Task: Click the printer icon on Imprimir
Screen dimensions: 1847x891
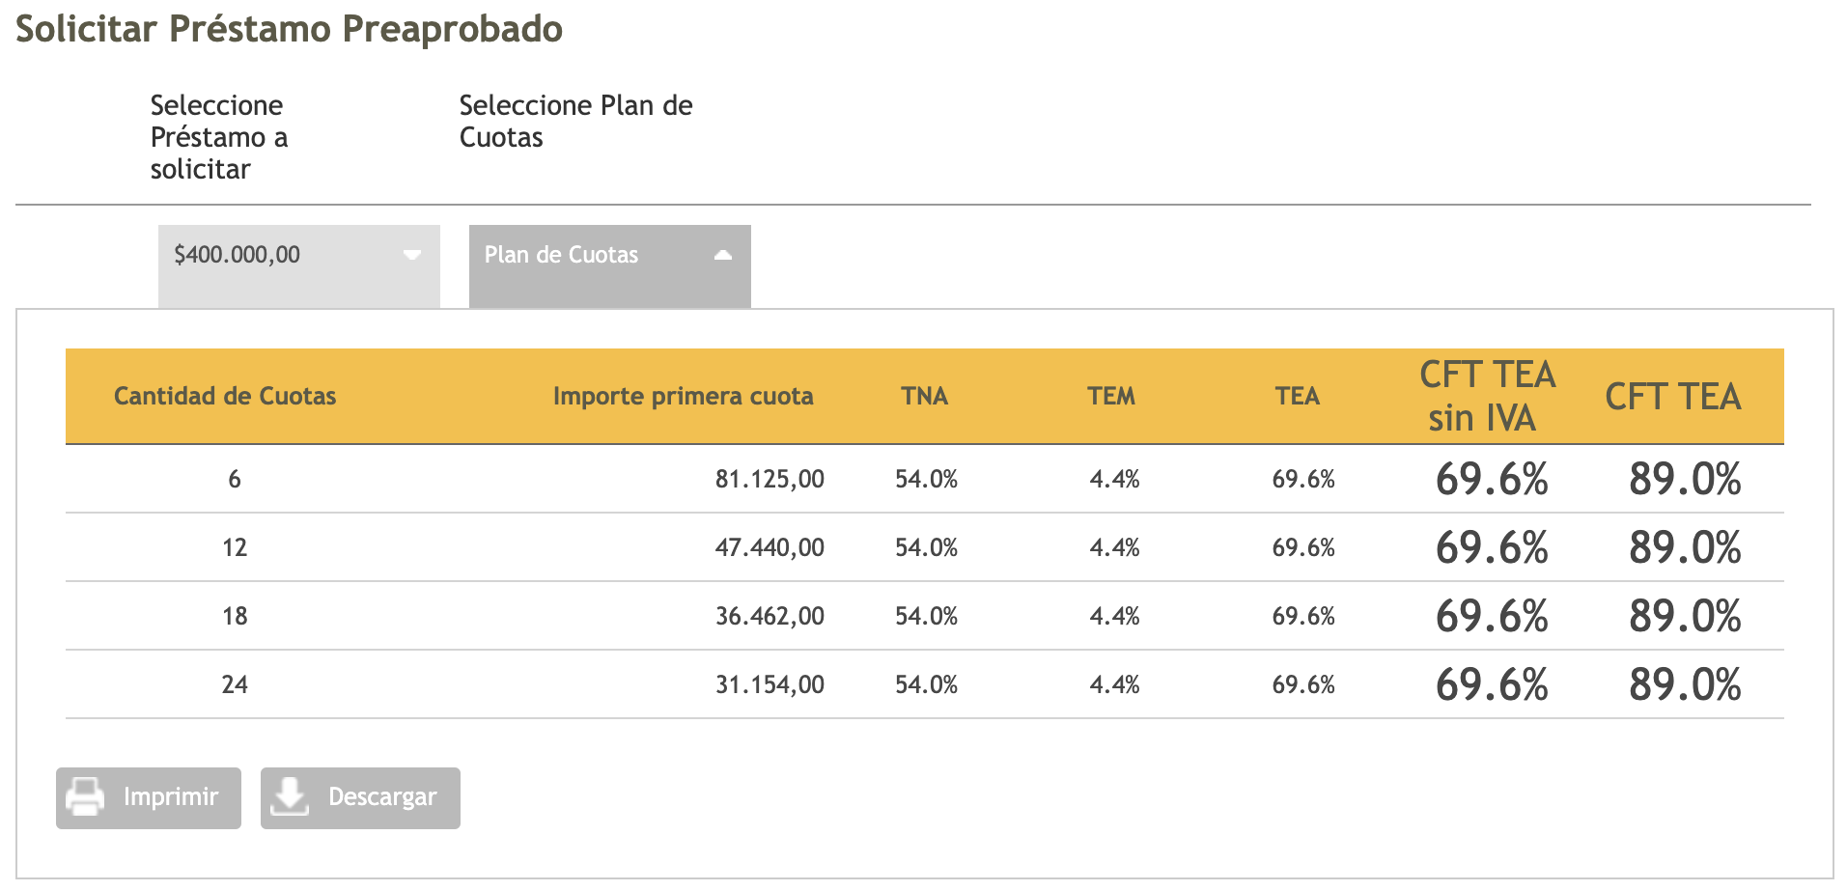Action: [85, 797]
